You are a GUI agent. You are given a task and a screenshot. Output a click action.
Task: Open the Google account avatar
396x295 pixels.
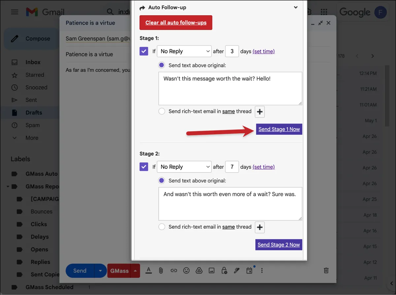tap(380, 12)
